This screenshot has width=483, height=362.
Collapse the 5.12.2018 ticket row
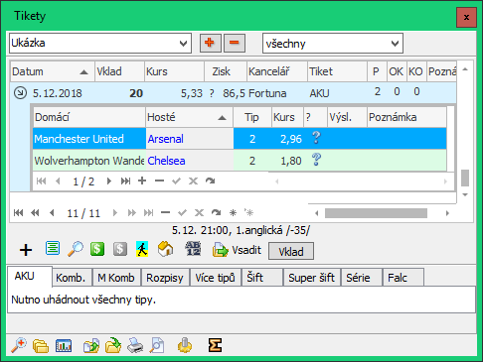point(20,93)
